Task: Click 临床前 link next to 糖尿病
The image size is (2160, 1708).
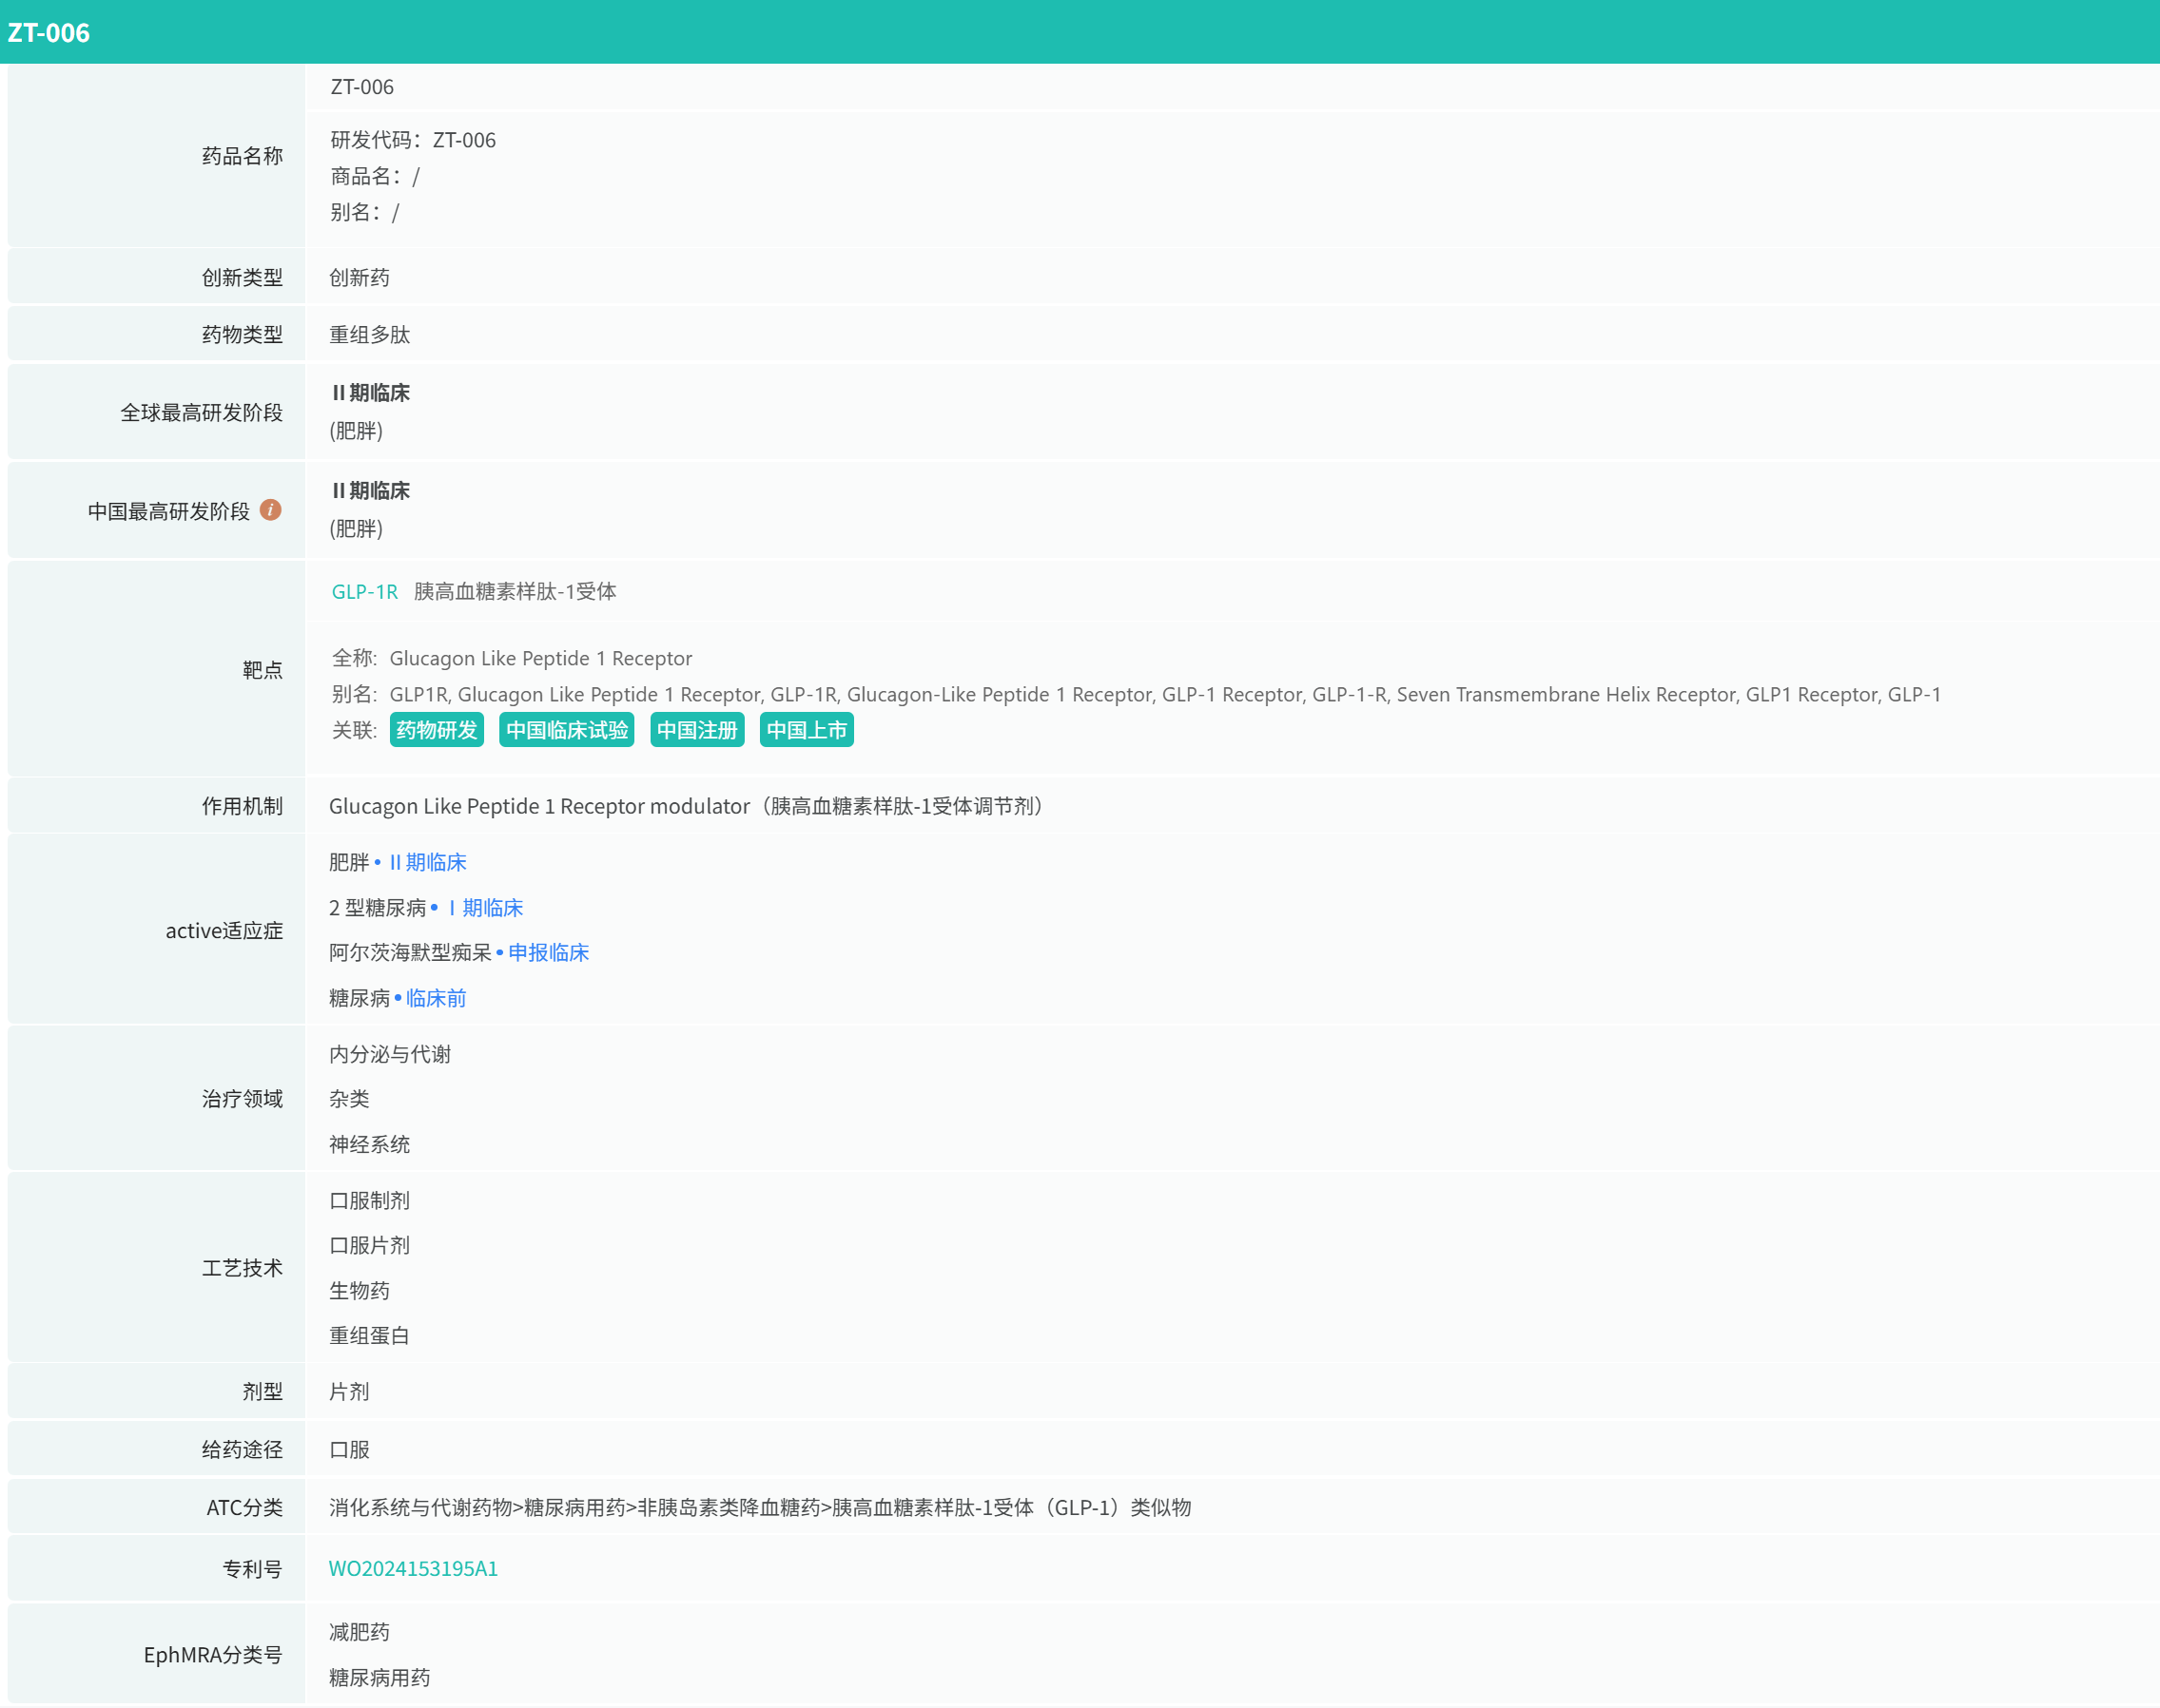Action: coord(436,998)
